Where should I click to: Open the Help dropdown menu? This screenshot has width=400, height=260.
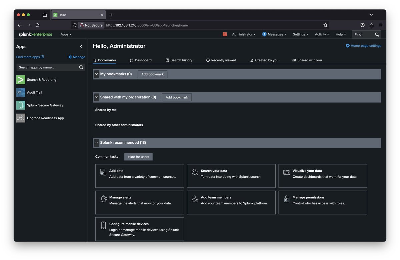point(341,34)
